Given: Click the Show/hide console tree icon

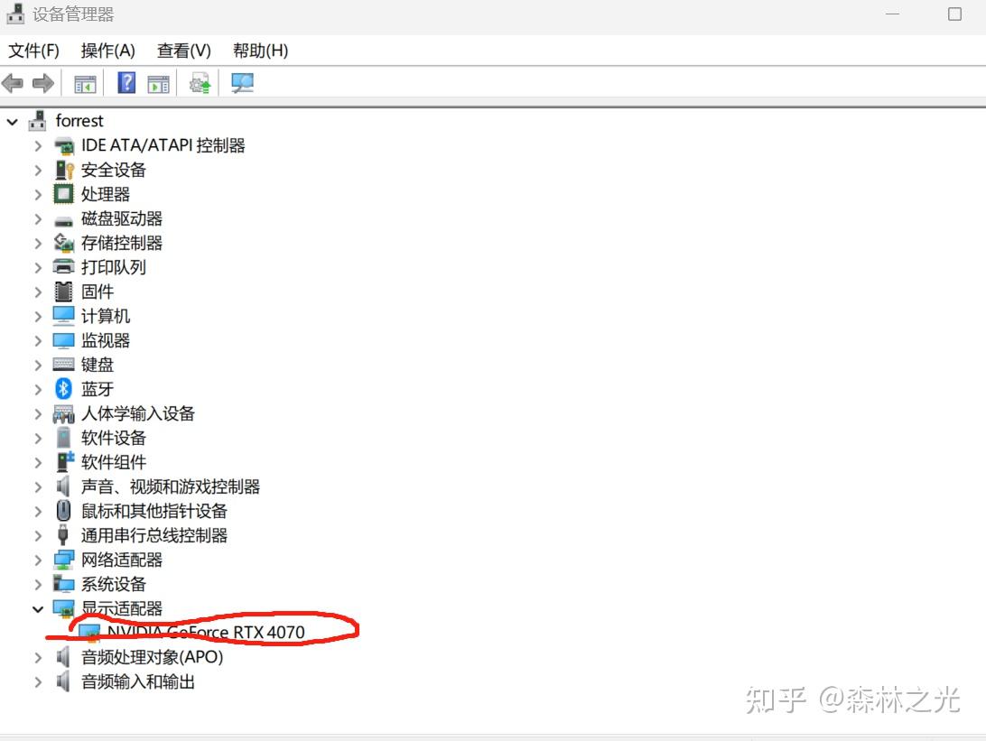Looking at the screenshot, I should 85,83.
